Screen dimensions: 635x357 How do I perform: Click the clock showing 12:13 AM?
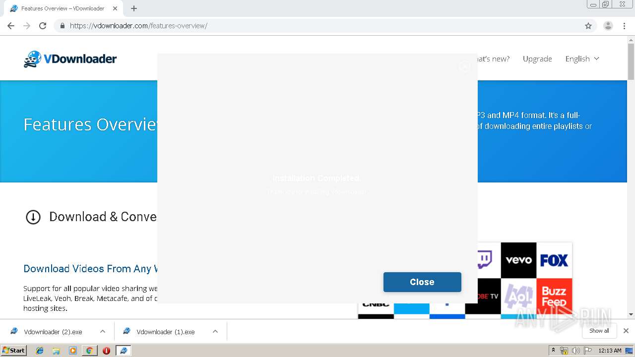pos(610,351)
